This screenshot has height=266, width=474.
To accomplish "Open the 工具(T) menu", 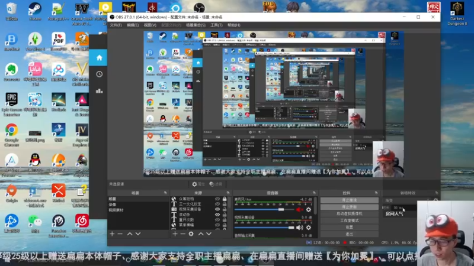I will [x=216, y=25].
